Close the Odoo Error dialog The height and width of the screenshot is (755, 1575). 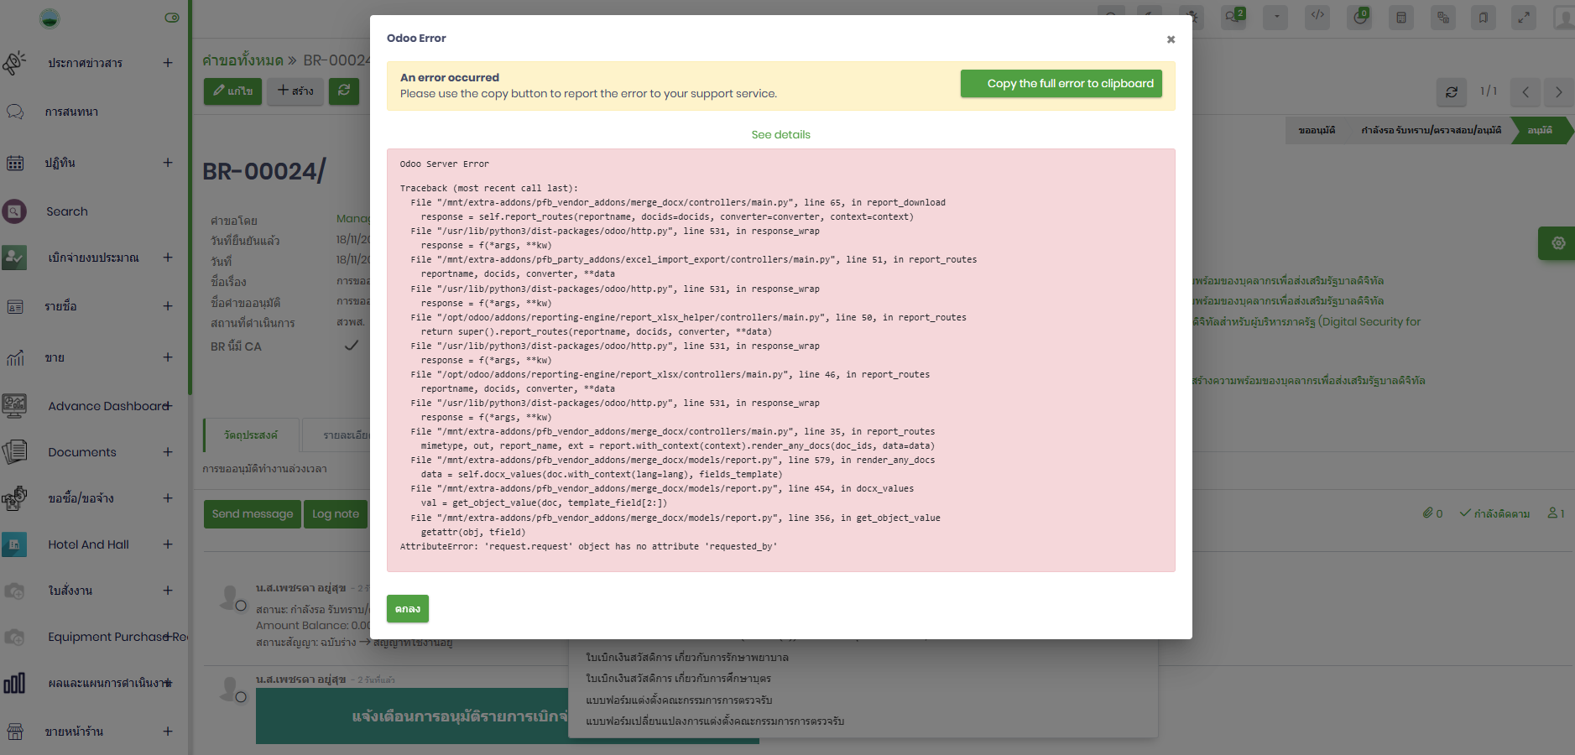[x=1171, y=39]
